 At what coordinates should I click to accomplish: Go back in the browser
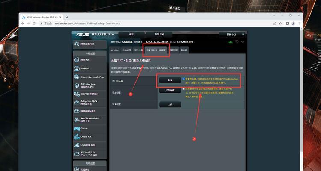click(x=23, y=24)
